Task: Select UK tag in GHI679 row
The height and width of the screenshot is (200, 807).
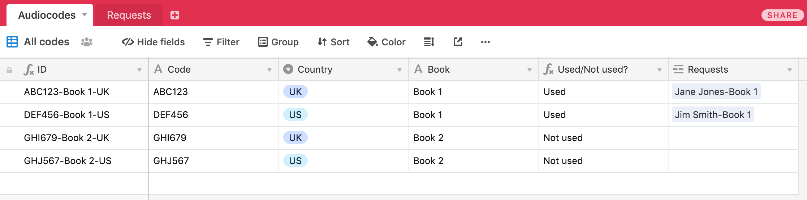Action: pos(295,138)
